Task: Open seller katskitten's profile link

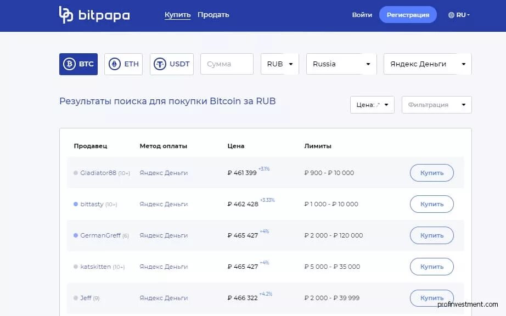Action: coord(95,267)
